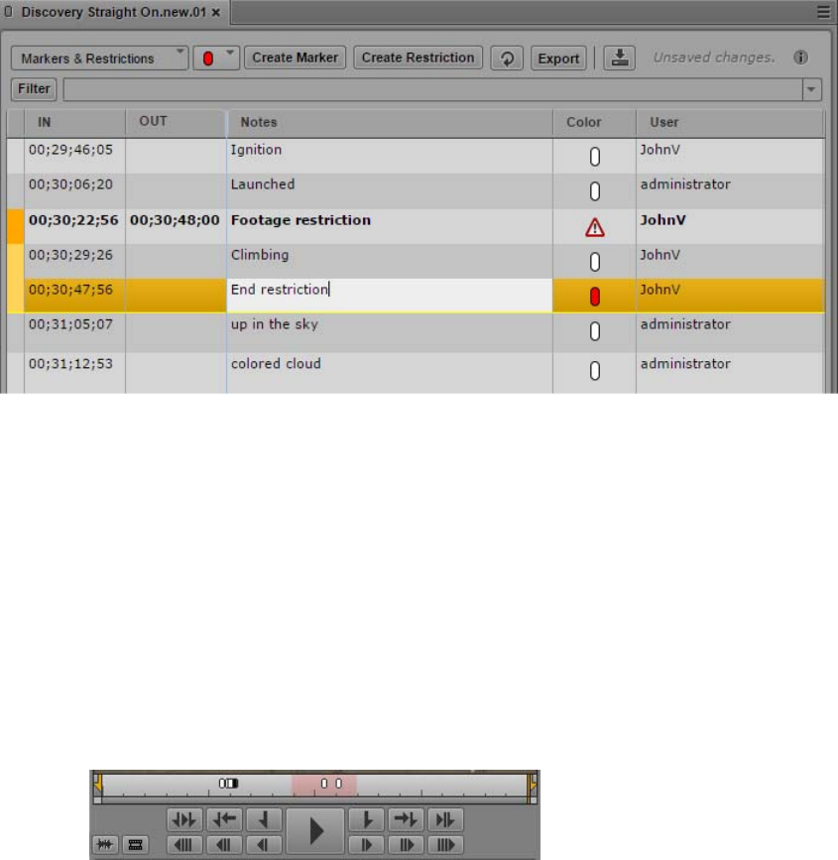Open panel menu hamburger icon
Screen dimensions: 838x860
tap(824, 12)
